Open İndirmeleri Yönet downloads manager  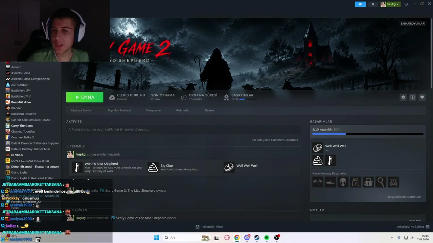tap(209, 227)
